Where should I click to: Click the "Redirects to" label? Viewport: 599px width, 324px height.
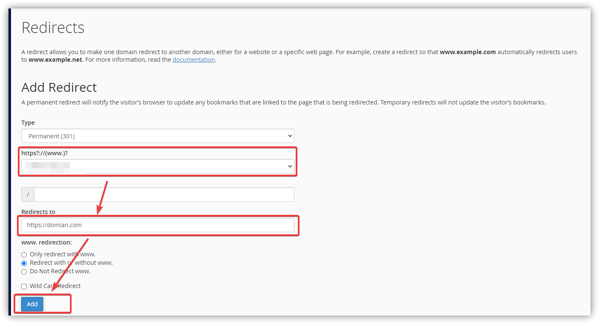tap(38, 212)
